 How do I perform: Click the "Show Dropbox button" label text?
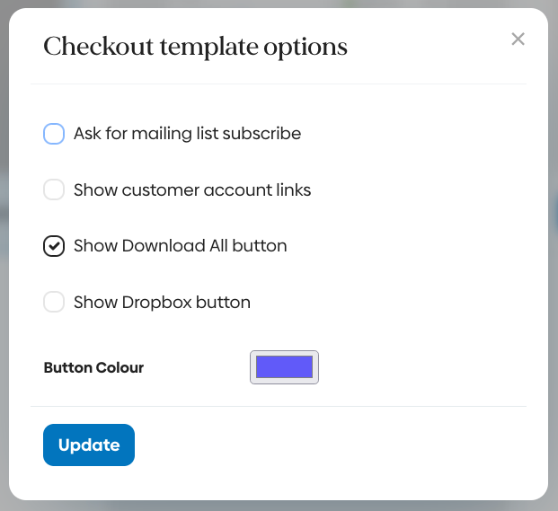(x=162, y=302)
